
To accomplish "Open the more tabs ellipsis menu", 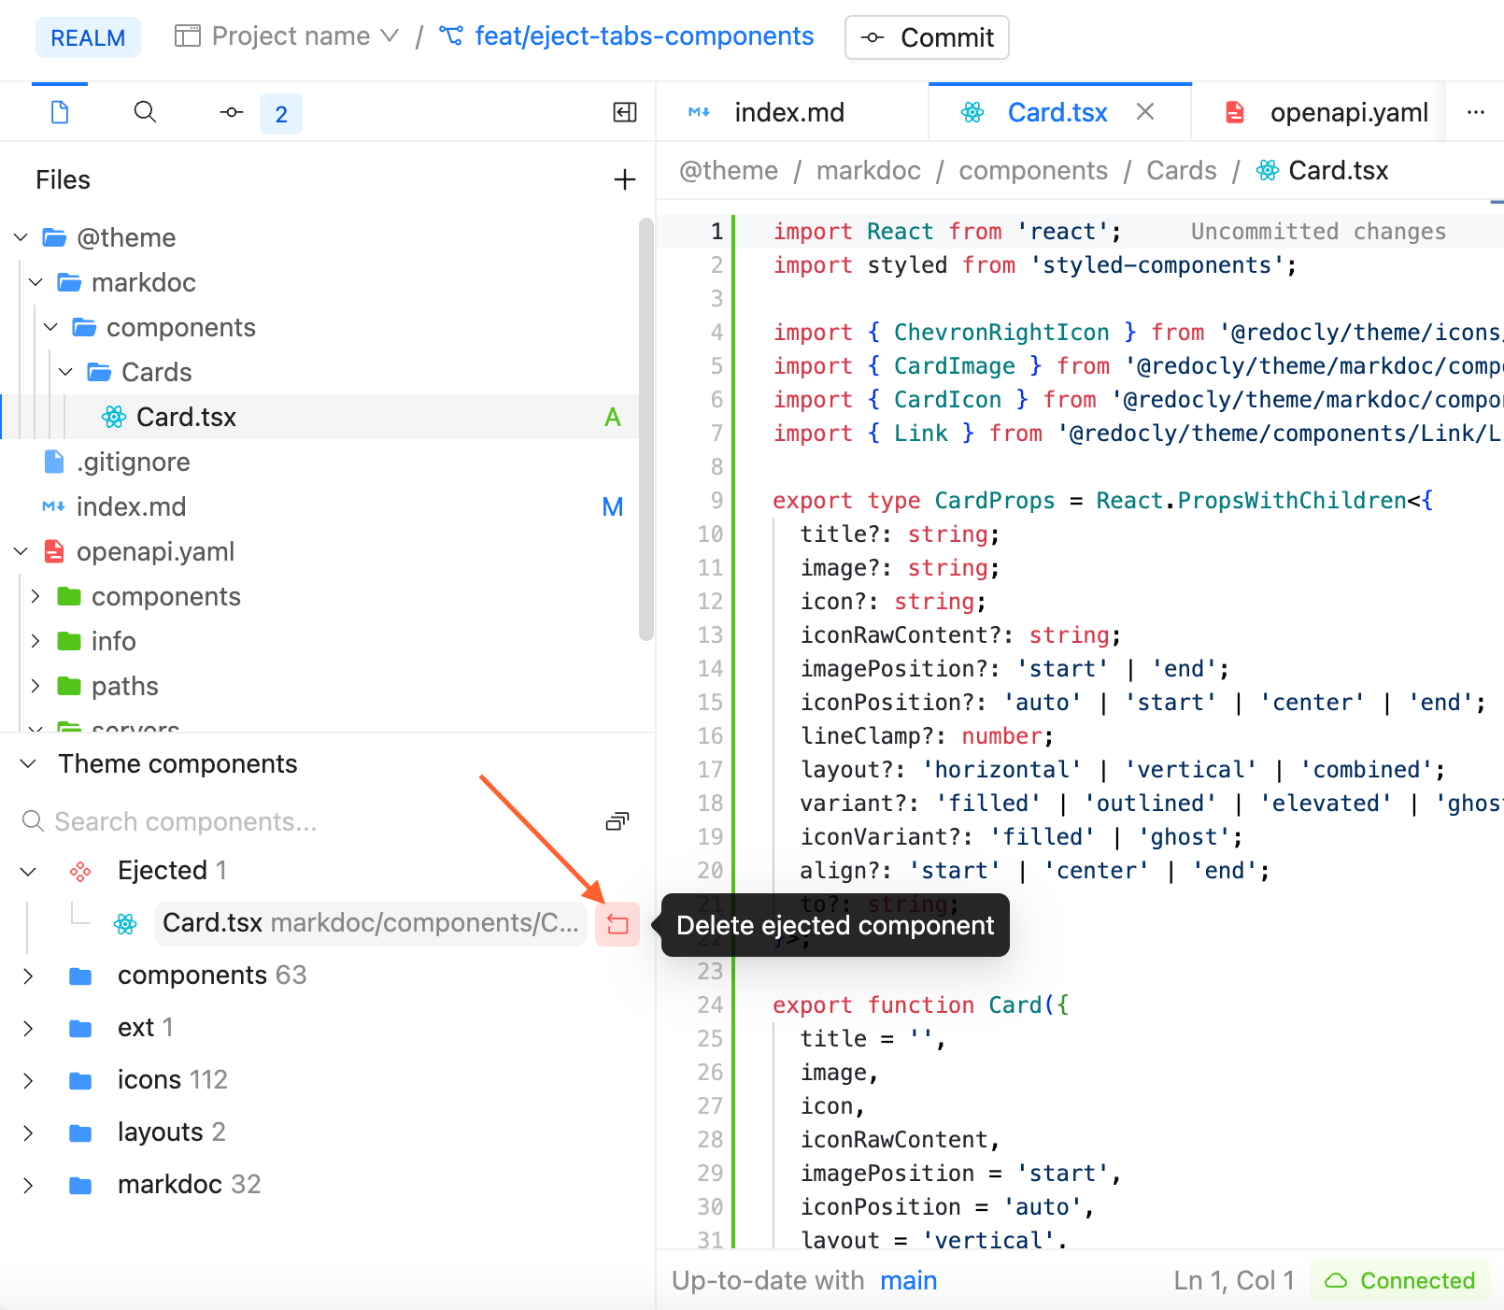I will tap(1476, 113).
